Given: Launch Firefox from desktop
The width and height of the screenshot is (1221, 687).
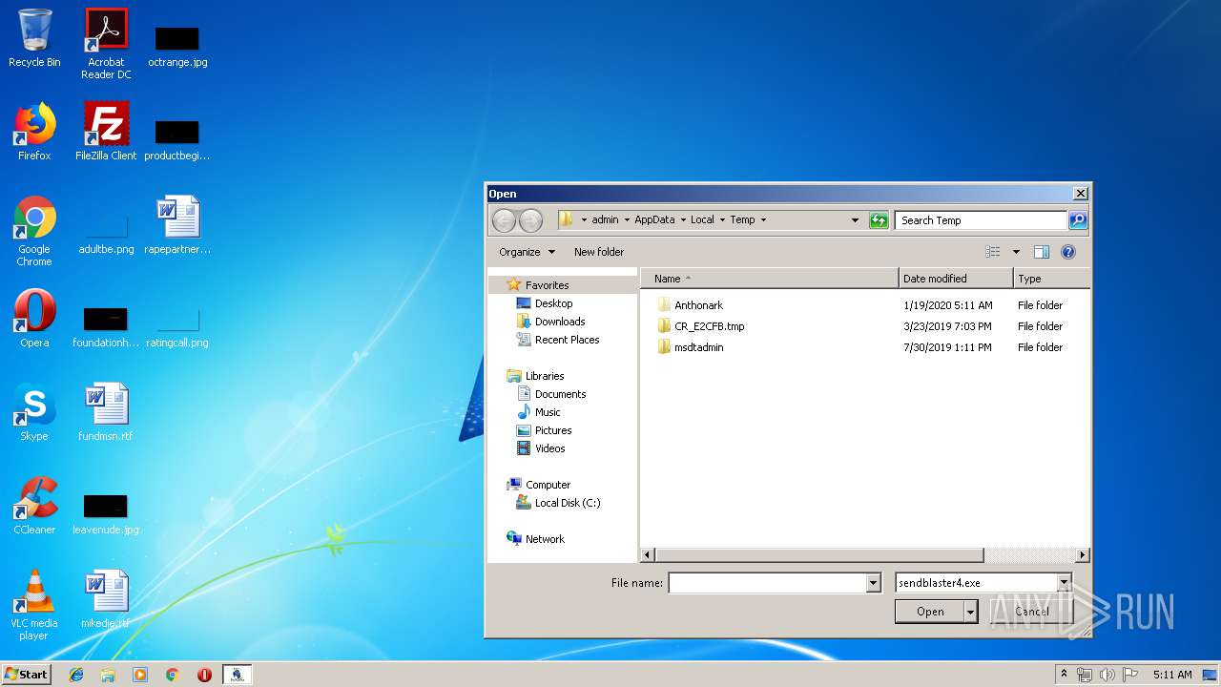Looking at the screenshot, I should coord(34,132).
